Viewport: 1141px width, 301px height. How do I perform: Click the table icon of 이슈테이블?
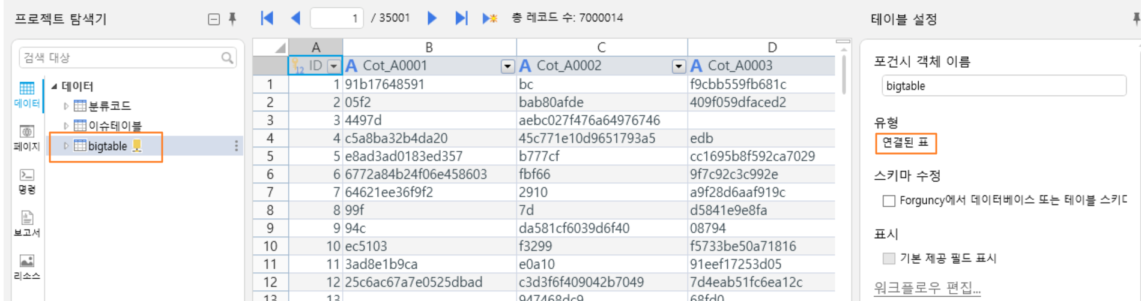pyautogui.click(x=80, y=126)
